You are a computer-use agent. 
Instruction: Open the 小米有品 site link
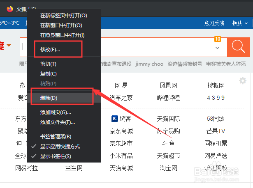click(121, 156)
